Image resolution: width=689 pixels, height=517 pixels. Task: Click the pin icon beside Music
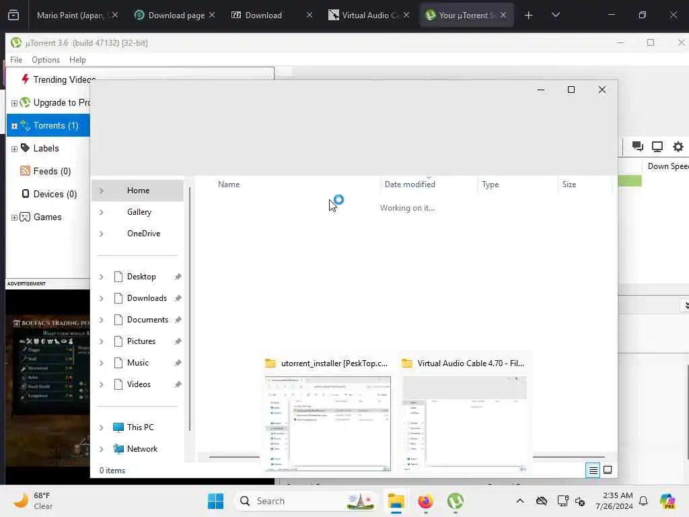coord(178,363)
